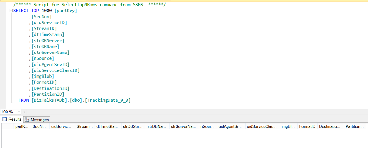
Task: Click the SELECT keyword
Action: point(21,11)
